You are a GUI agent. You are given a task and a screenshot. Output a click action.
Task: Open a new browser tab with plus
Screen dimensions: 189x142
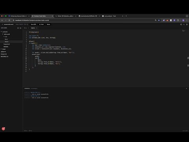tap(126, 16)
